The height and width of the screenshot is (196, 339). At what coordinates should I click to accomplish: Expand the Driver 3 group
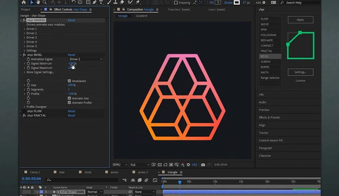tap(24, 38)
